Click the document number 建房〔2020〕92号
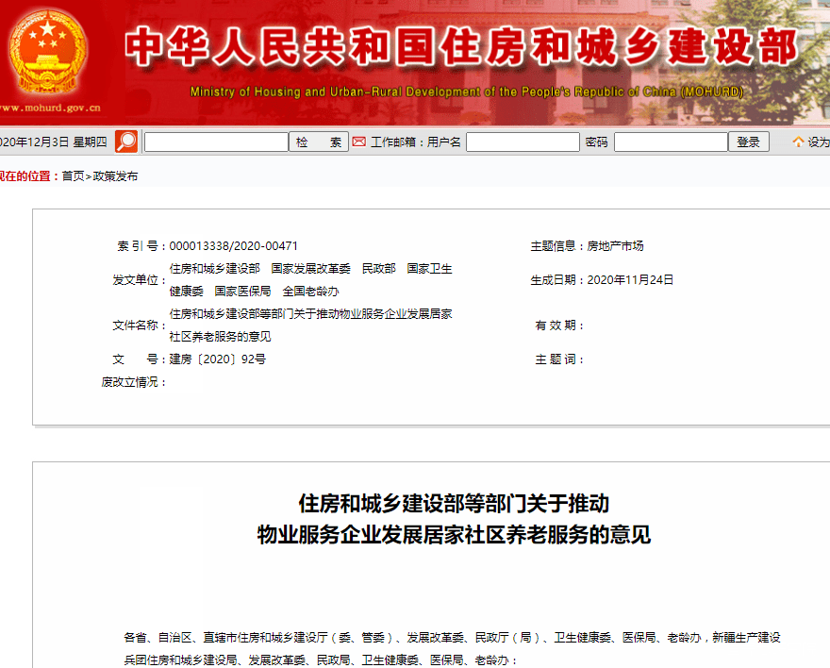 click(x=218, y=359)
